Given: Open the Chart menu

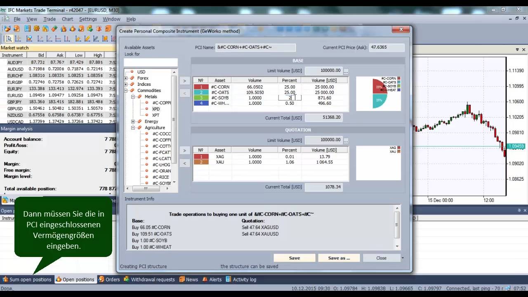Looking at the screenshot, I should click(x=67, y=19).
